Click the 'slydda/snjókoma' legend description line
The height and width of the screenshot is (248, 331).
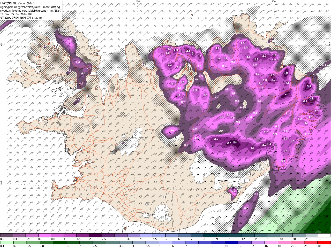31,11
